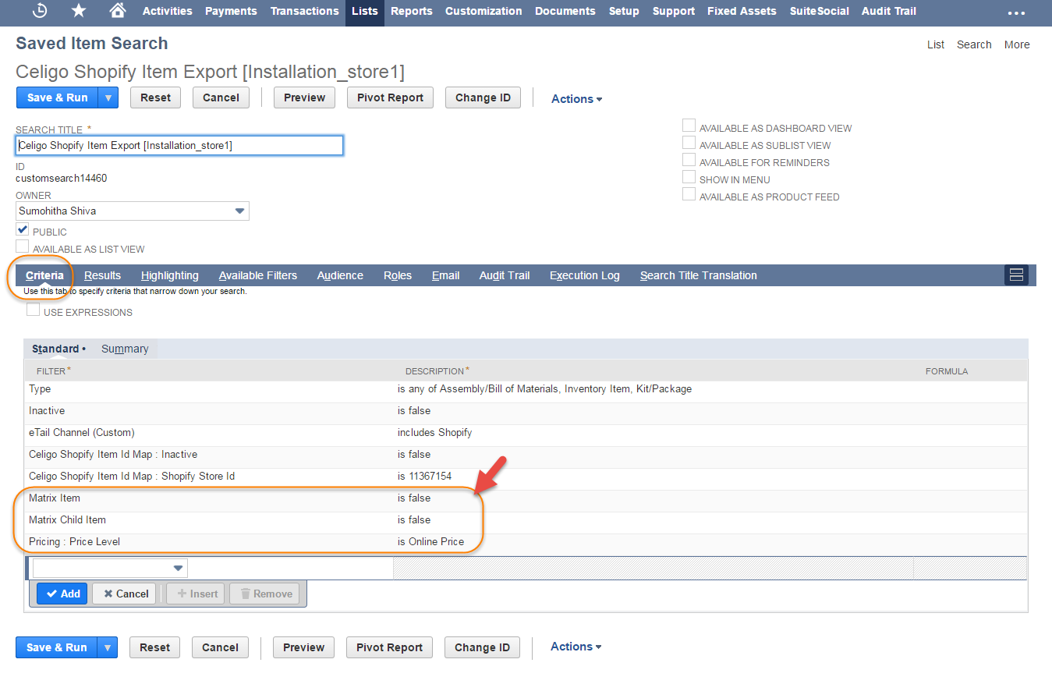
Task: Check Available for Reminders
Action: click(689, 160)
